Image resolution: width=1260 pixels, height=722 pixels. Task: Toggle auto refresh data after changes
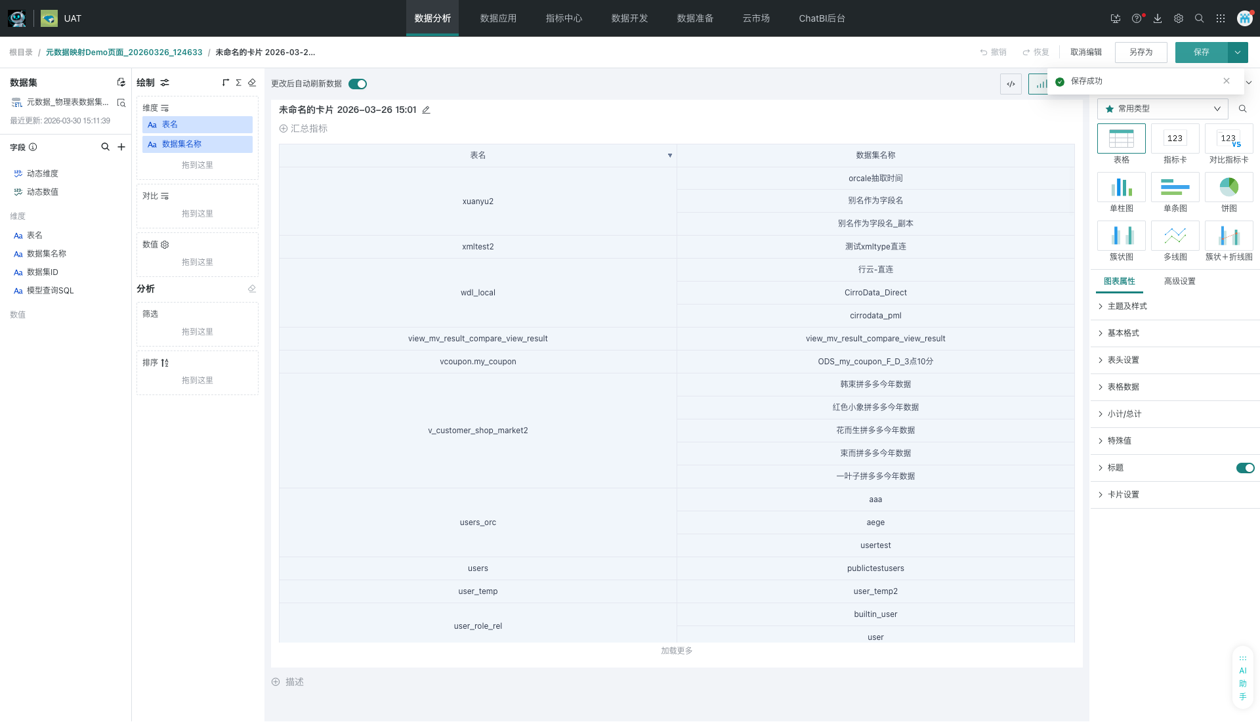pyautogui.click(x=358, y=84)
